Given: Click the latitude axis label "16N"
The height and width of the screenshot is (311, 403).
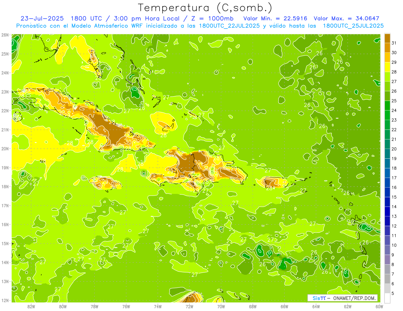Looking at the screenshot, I should [x=5, y=224].
